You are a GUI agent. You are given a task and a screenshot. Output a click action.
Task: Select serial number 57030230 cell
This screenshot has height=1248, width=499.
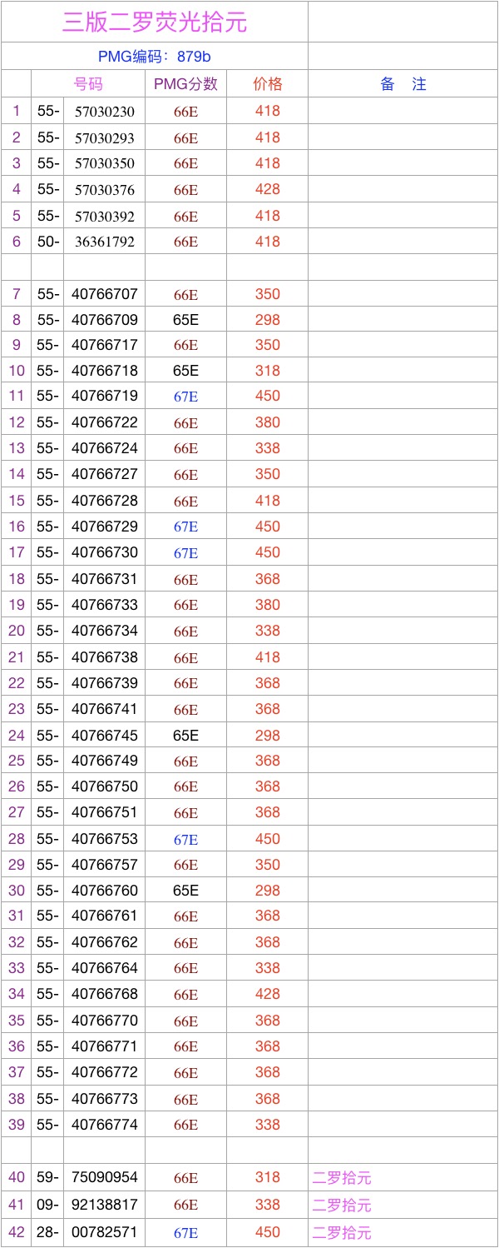tap(104, 112)
